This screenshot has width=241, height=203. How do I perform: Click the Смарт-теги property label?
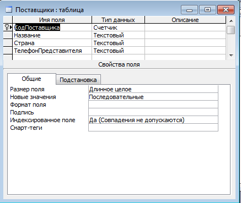[x=26, y=128]
